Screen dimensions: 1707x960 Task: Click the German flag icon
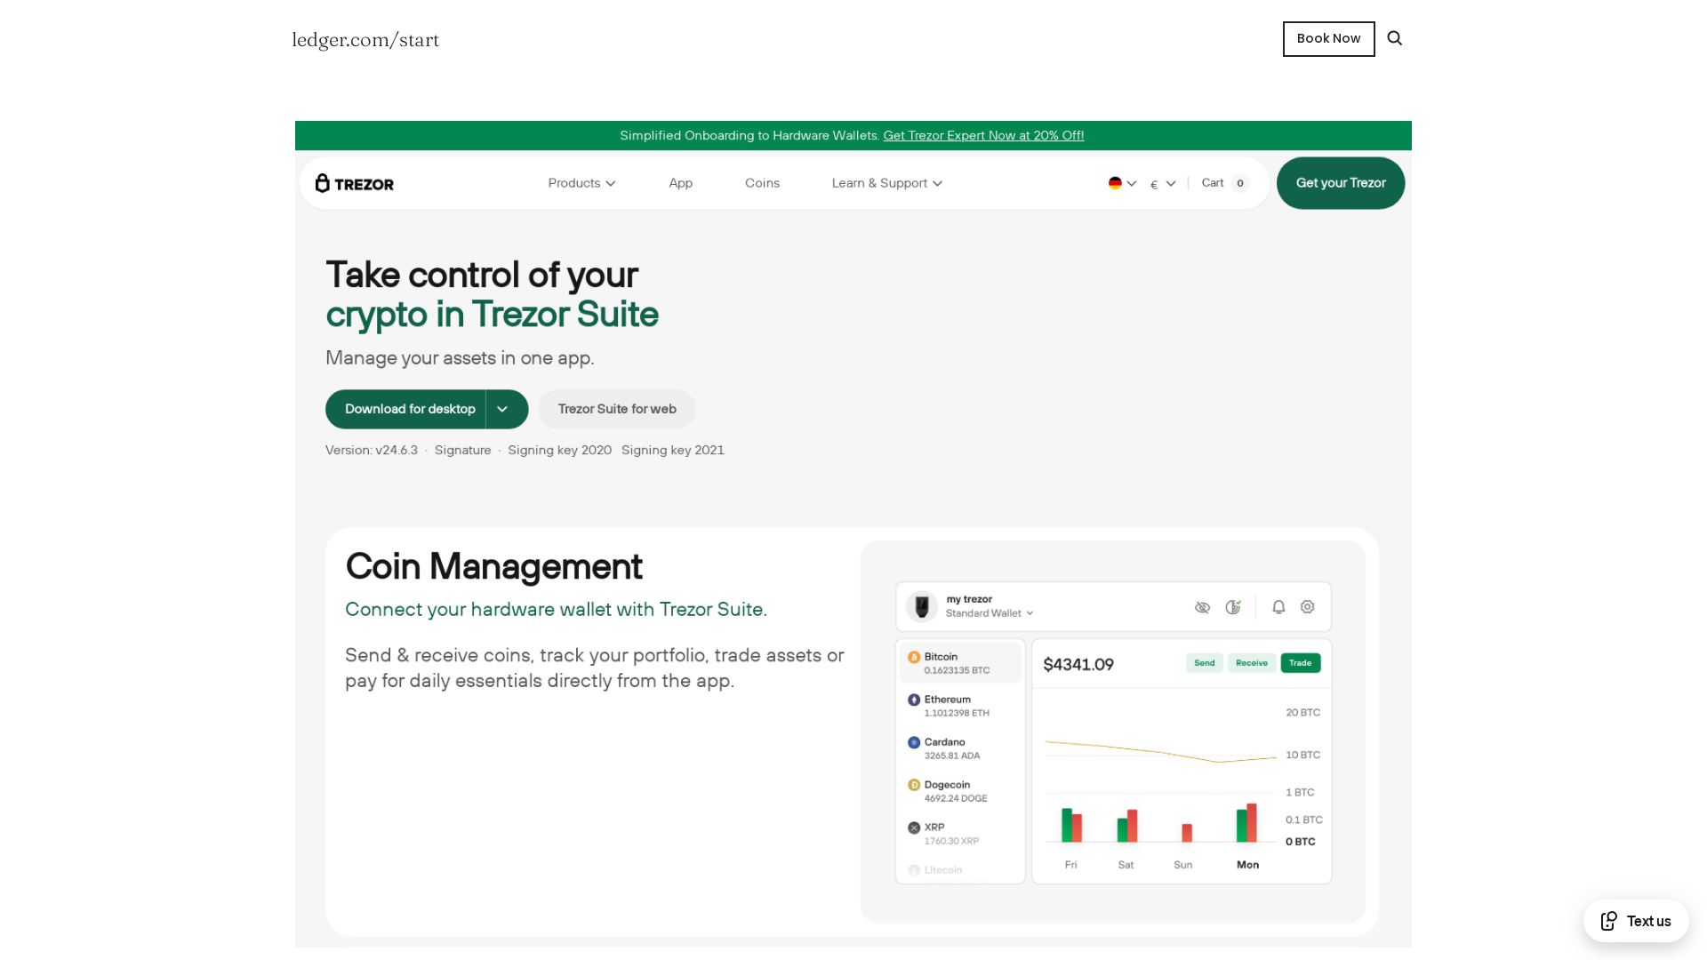pyautogui.click(x=1115, y=183)
